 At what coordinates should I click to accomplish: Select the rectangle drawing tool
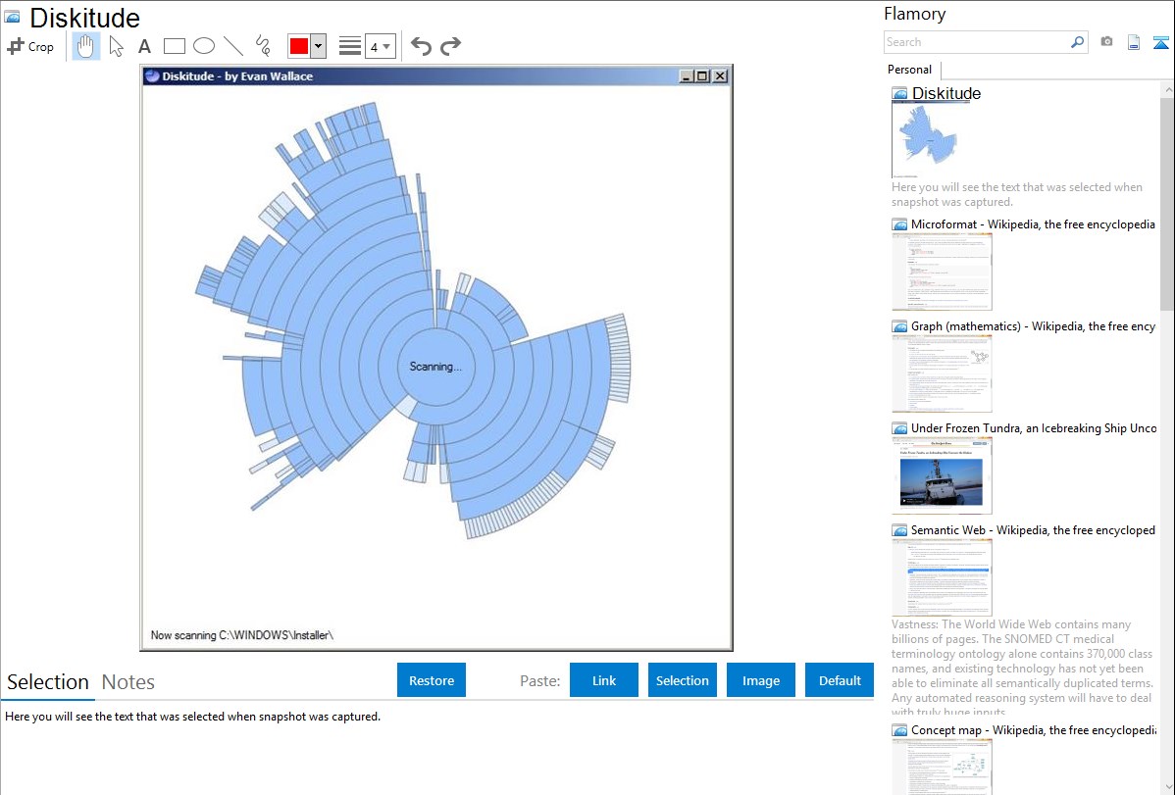pyautogui.click(x=174, y=46)
